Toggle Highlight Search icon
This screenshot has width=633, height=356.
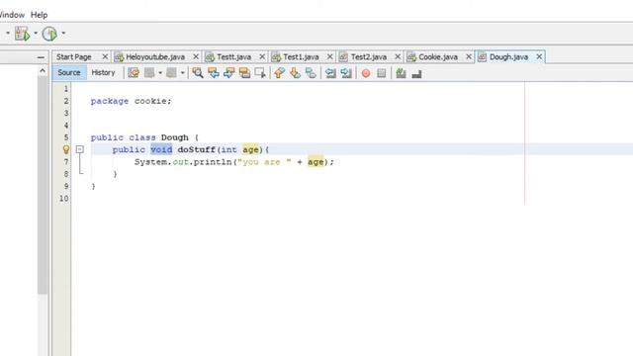coord(244,73)
